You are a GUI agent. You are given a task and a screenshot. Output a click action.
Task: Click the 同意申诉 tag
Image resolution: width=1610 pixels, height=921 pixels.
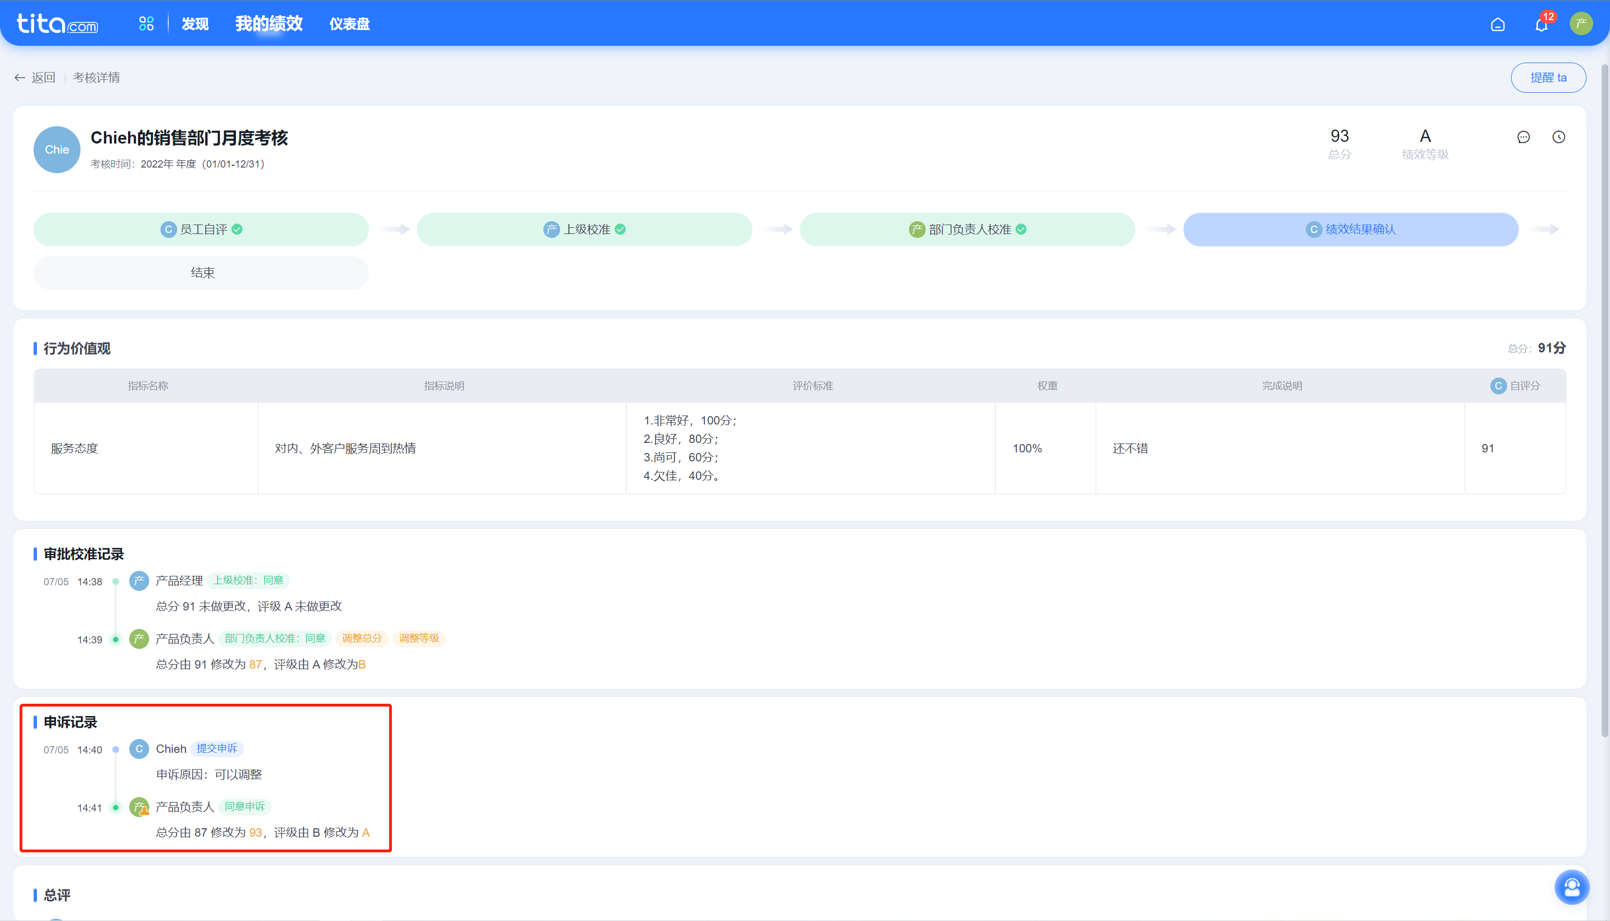point(245,807)
